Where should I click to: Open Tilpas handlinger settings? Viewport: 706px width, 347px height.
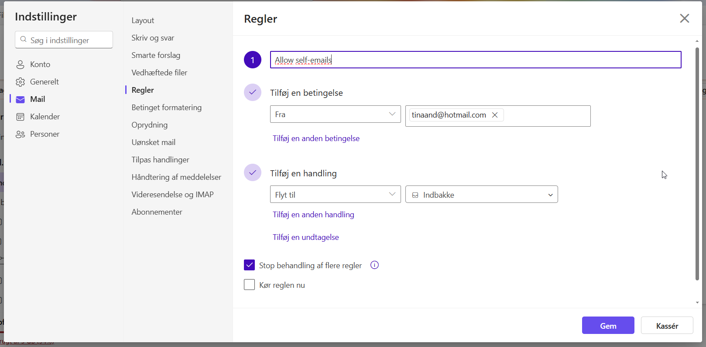point(161,160)
